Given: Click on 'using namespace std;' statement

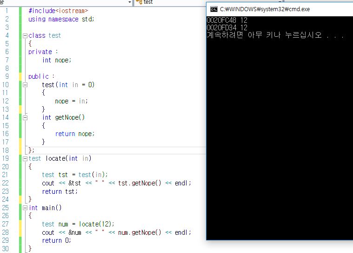Looking at the screenshot, I should (61, 19).
